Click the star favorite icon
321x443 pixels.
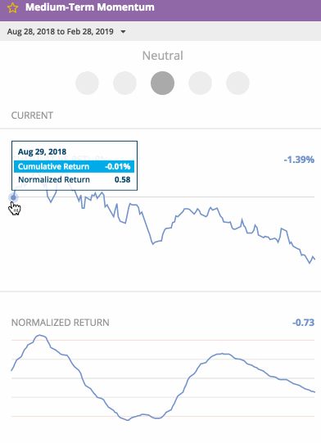click(12, 7)
